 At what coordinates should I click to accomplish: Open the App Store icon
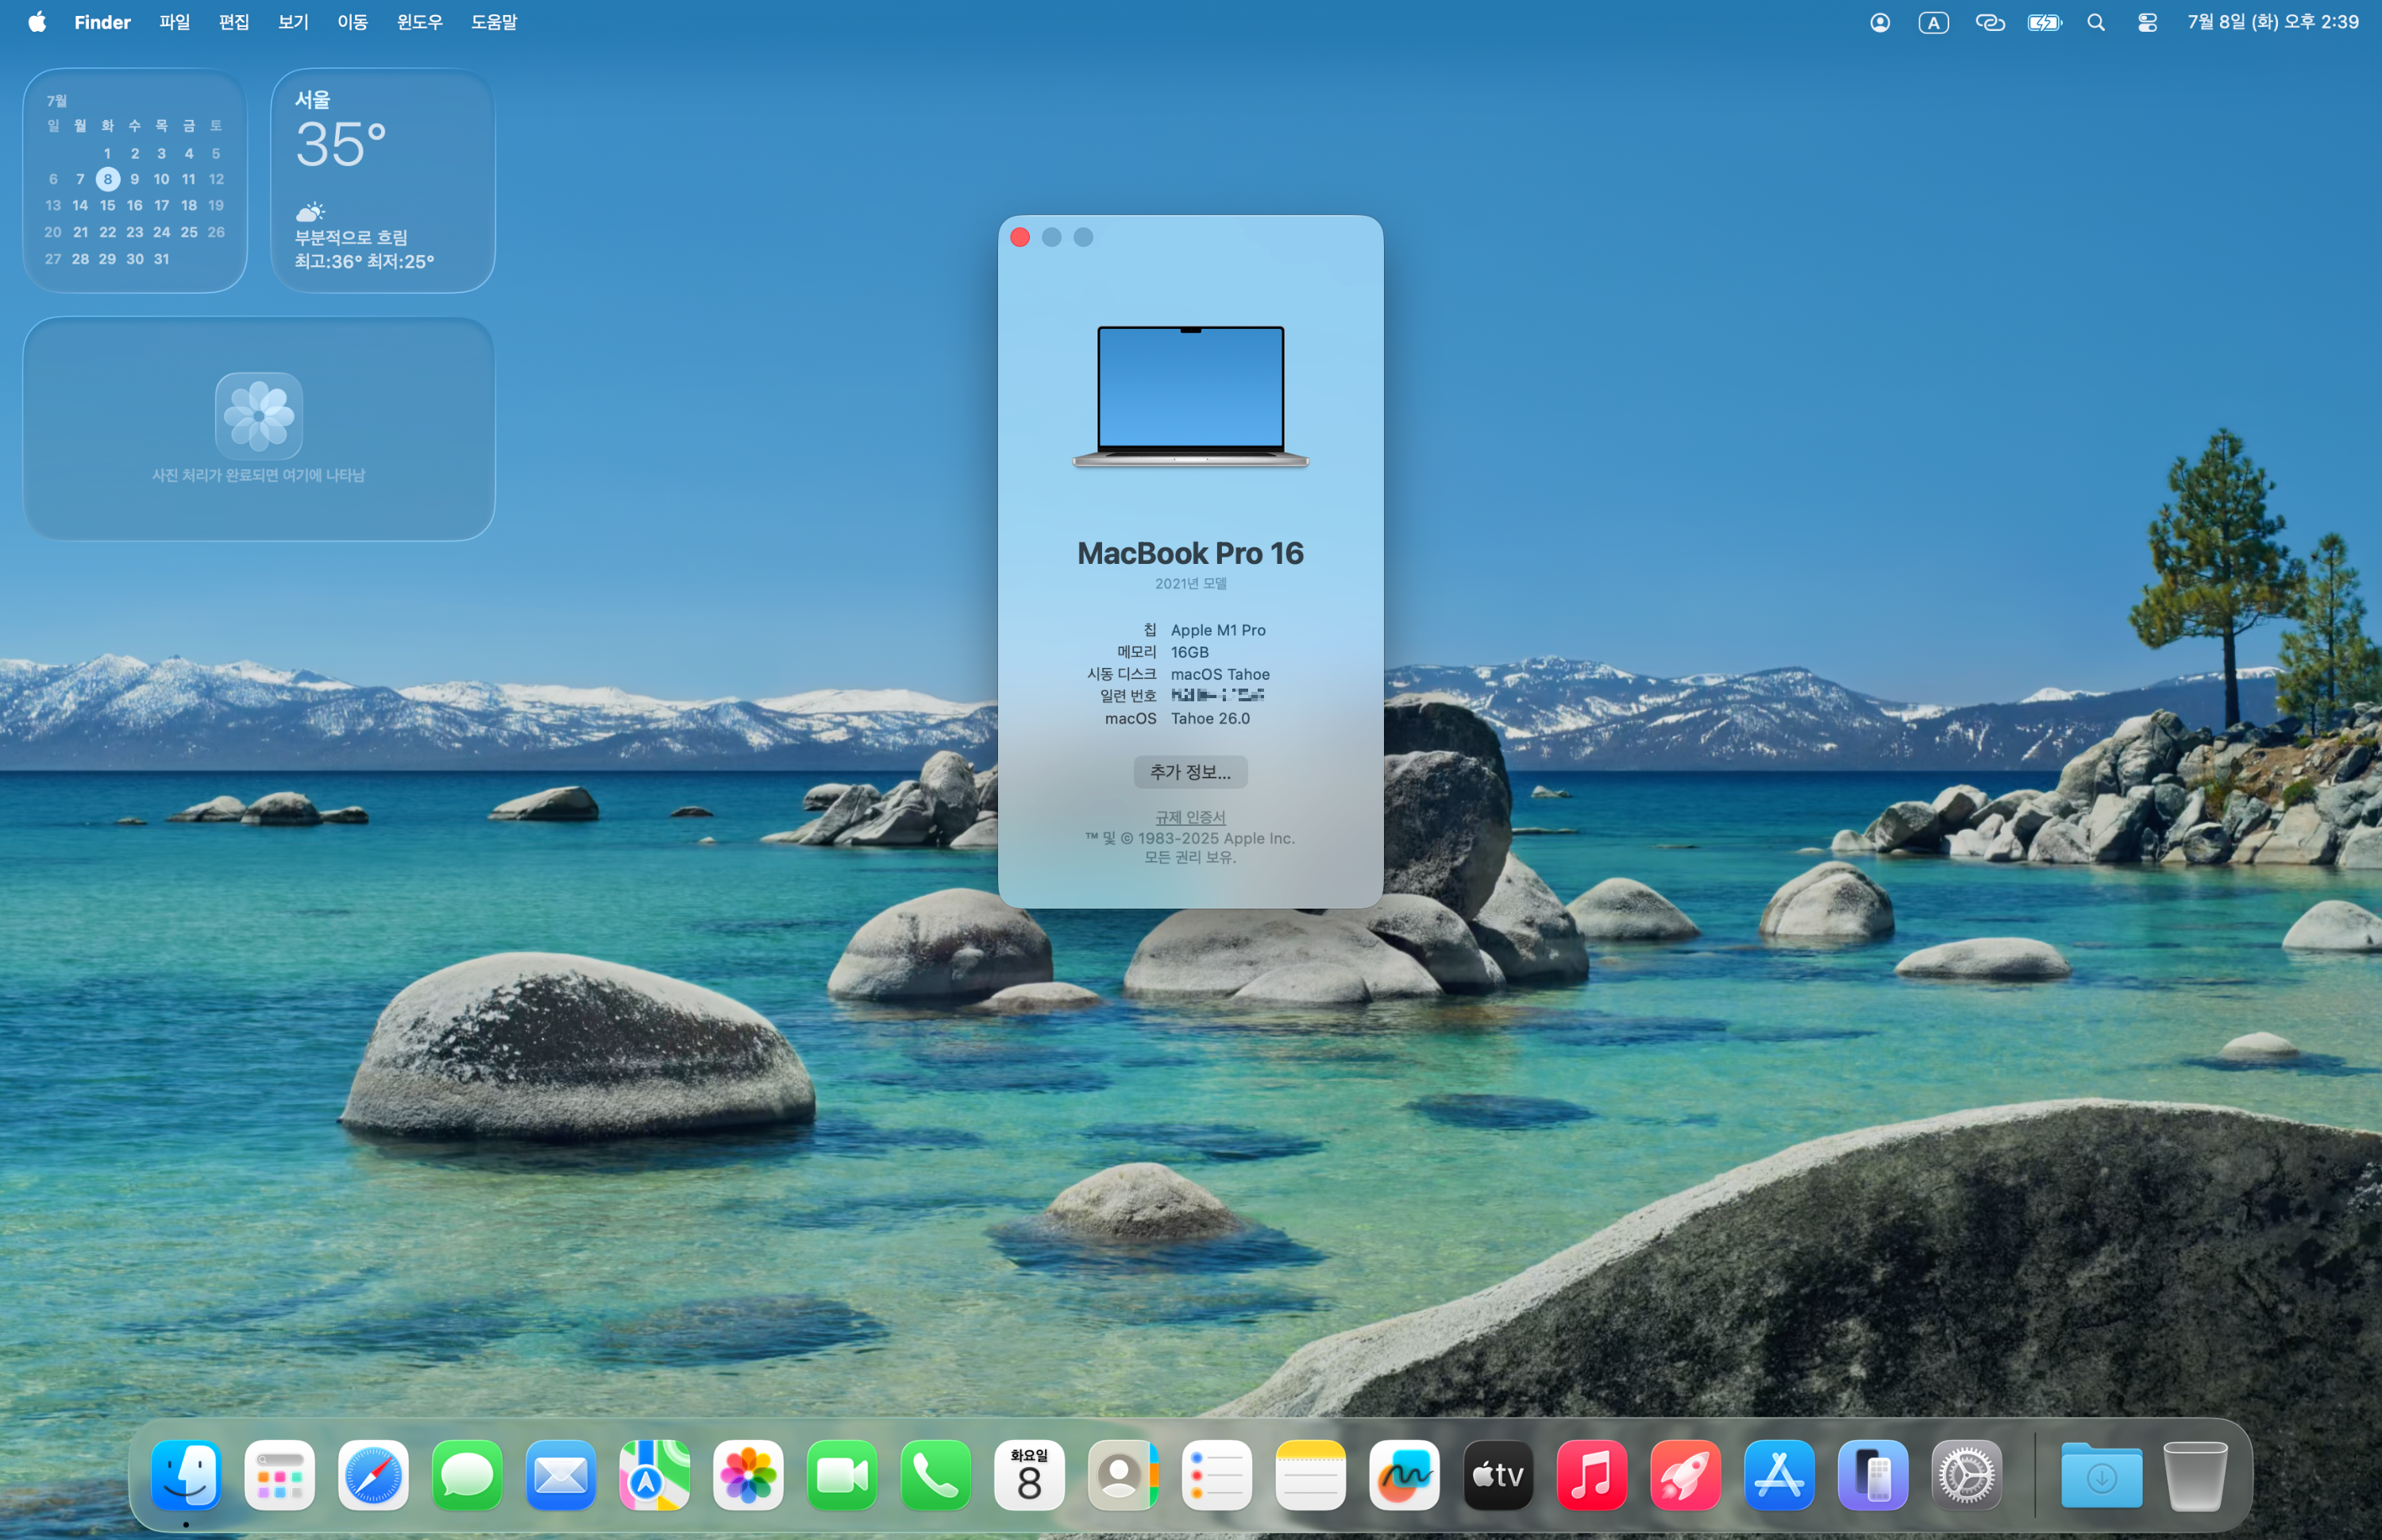[1779, 1475]
